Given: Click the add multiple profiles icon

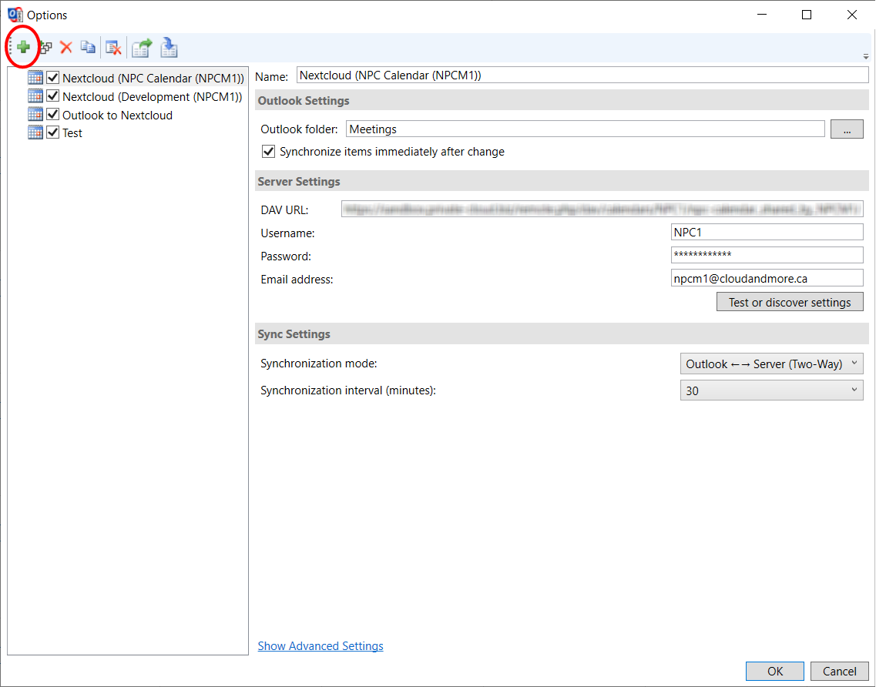Looking at the screenshot, I should [x=45, y=48].
